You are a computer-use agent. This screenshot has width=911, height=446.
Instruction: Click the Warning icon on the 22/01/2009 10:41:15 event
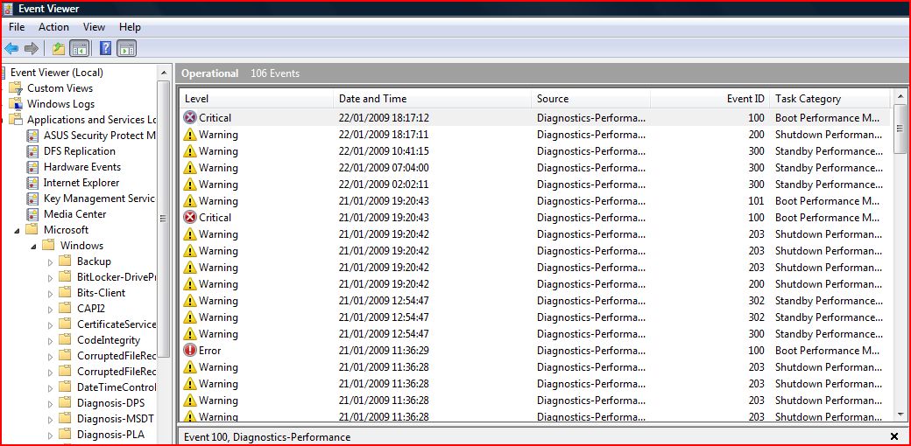coord(190,150)
